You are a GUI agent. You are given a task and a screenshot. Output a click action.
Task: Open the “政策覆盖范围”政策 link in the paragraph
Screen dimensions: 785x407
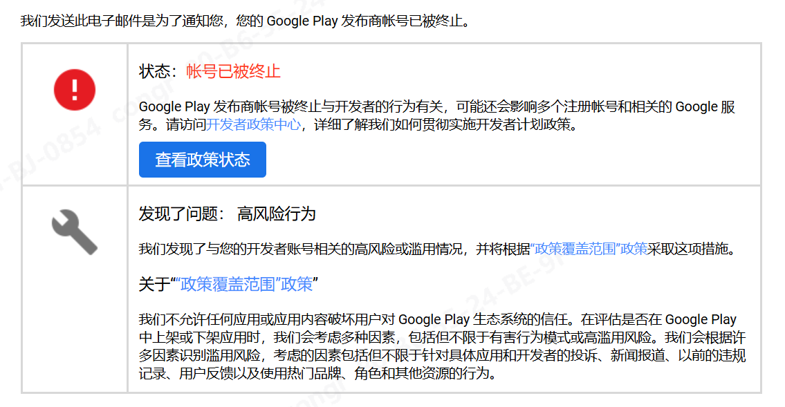589,249
